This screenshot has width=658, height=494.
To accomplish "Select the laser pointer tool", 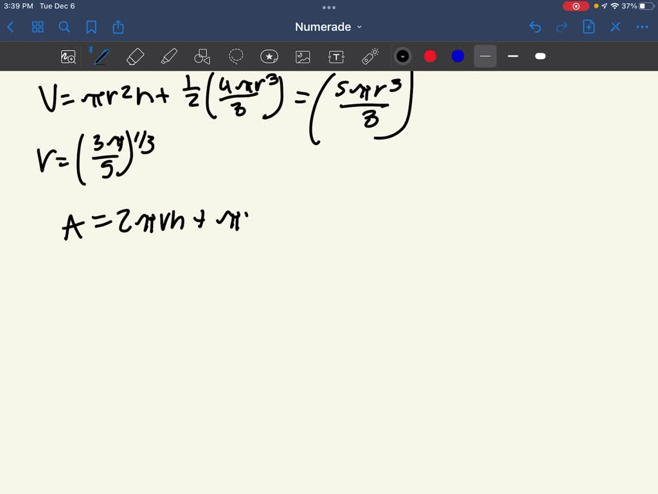I will click(x=371, y=56).
